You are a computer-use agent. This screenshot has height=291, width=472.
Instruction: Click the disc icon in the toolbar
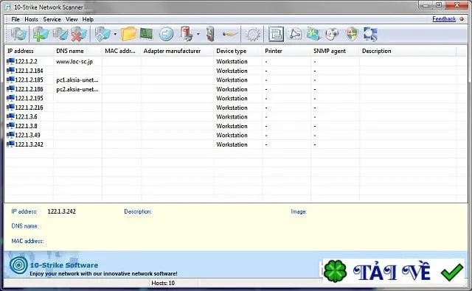tap(332, 34)
